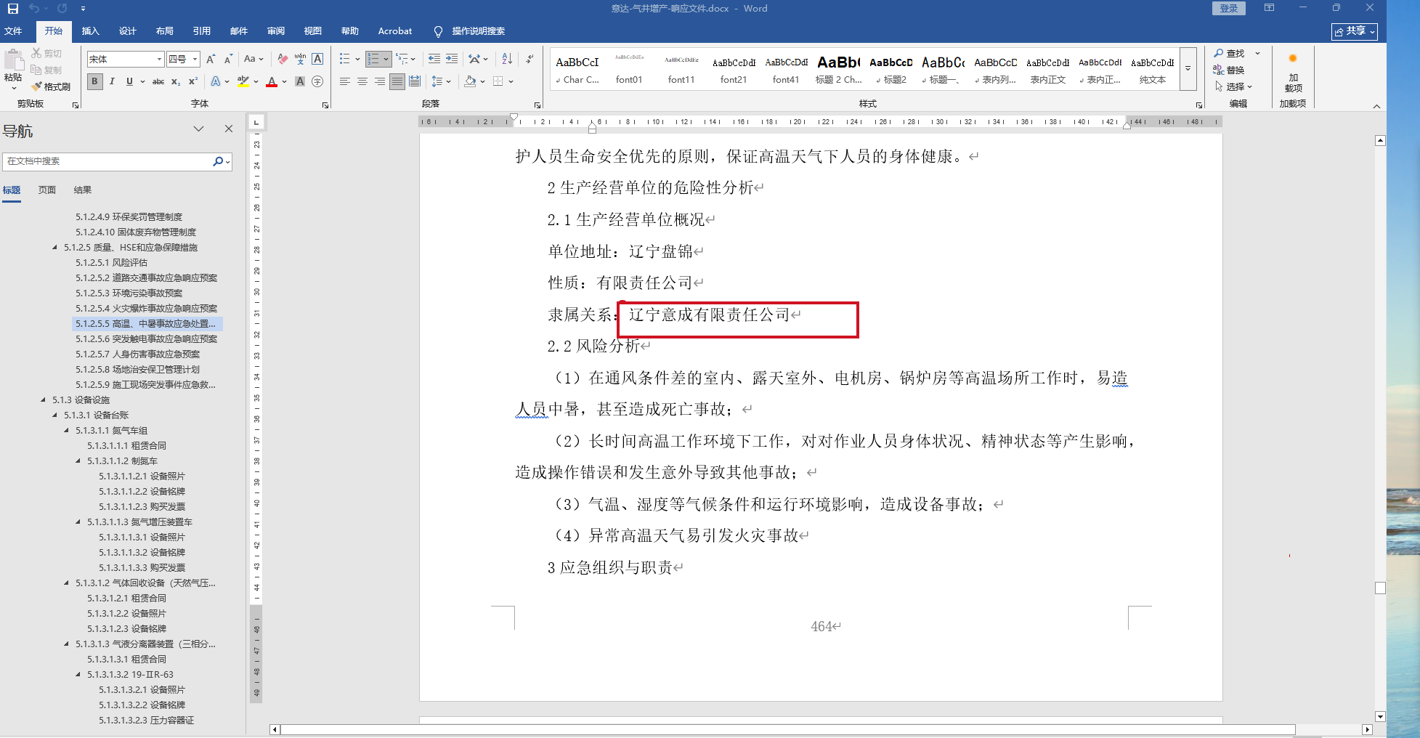The image size is (1420, 738).
Task: Click 查找 to find text
Action: point(1230,53)
